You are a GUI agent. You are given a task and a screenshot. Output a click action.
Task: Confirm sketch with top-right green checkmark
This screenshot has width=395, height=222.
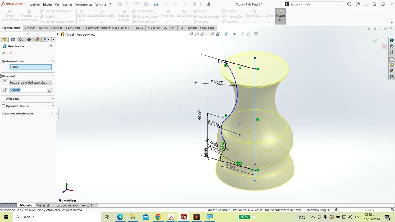pos(375,40)
